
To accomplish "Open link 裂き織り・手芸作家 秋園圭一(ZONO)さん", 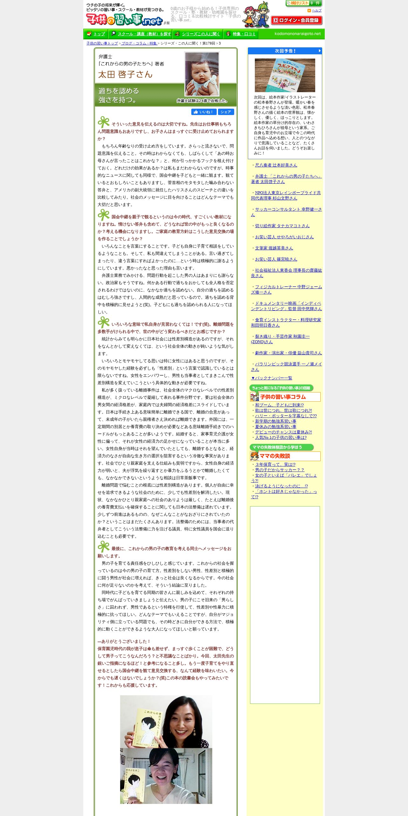I will click(280, 339).
